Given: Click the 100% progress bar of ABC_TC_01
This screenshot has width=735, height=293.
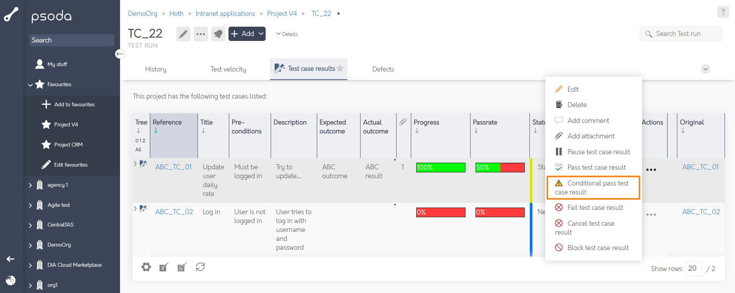Looking at the screenshot, I should [x=440, y=167].
